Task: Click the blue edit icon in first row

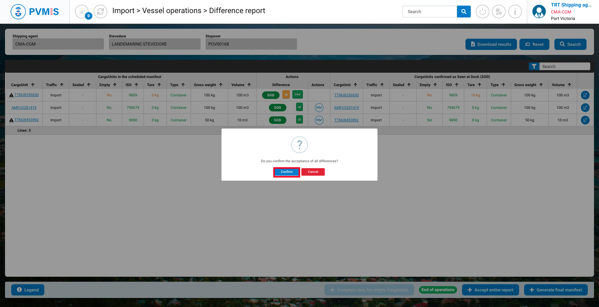Action: point(585,95)
